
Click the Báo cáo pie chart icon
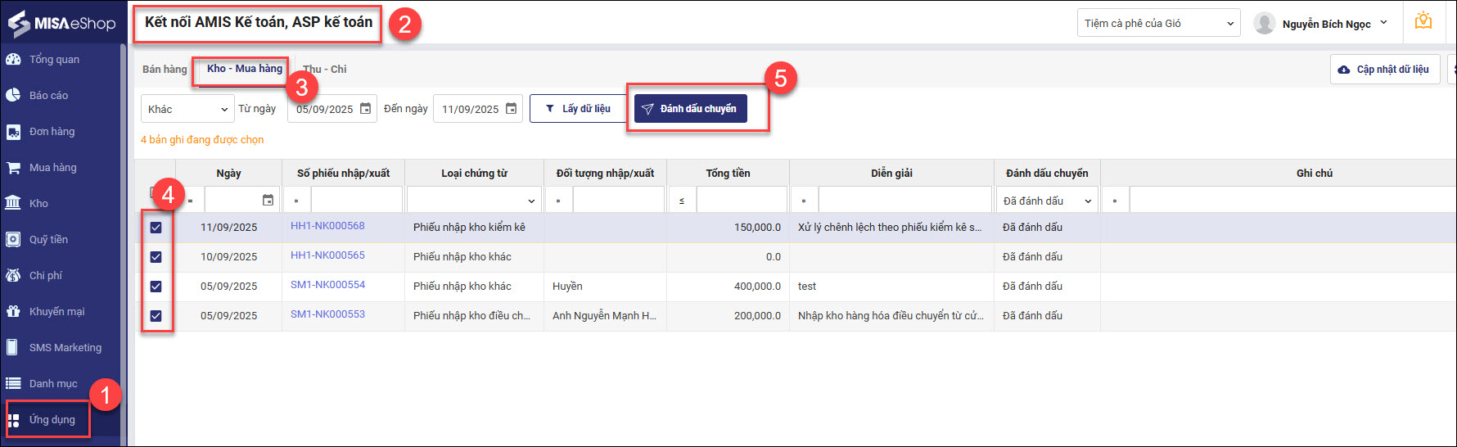[x=13, y=95]
